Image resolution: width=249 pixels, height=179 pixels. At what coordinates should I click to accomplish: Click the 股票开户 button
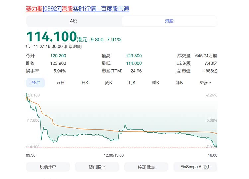pos(48,167)
